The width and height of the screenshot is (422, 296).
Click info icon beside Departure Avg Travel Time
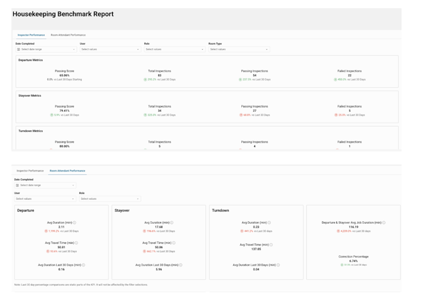point(77,243)
